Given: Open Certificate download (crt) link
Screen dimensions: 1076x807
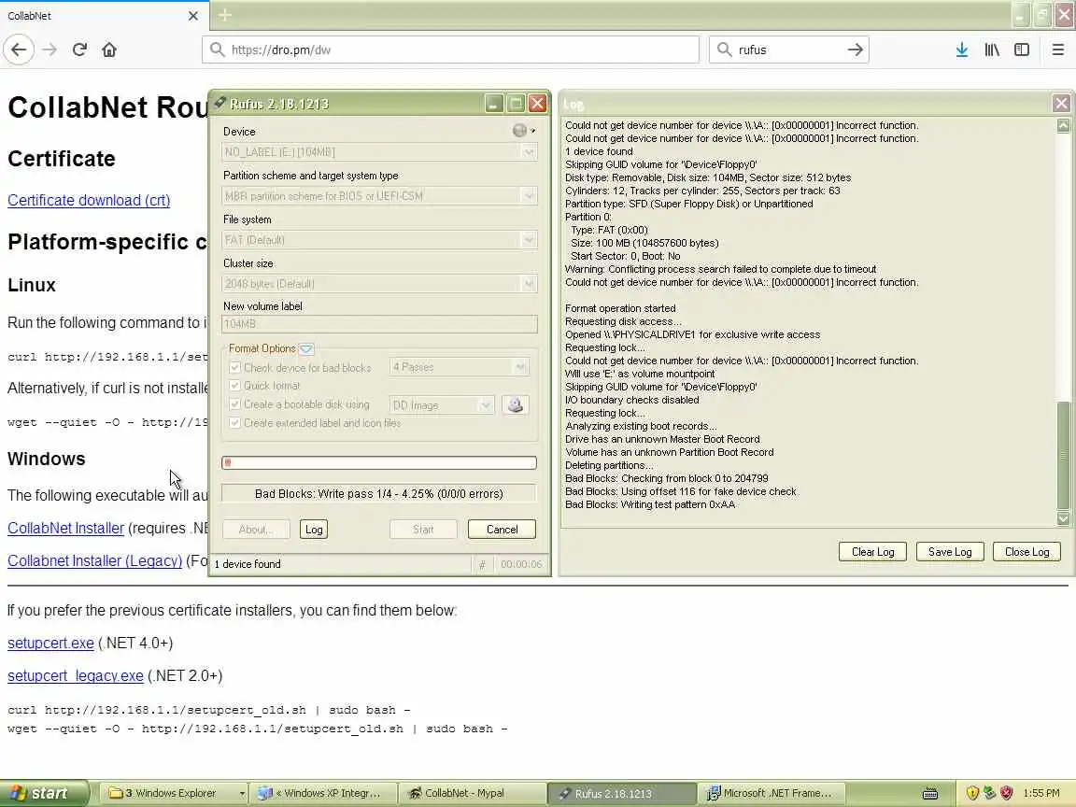Looking at the screenshot, I should click(89, 201).
